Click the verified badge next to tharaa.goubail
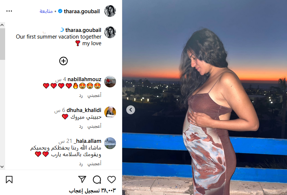 pyautogui.click(x=60, y=11)
